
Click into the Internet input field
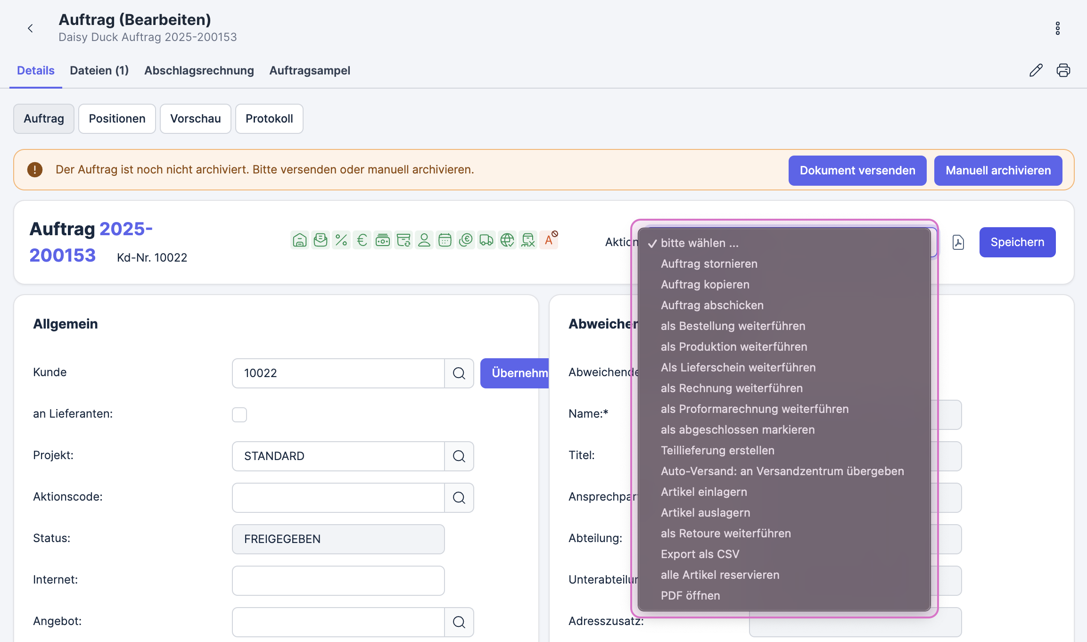(x=338, y=581)
